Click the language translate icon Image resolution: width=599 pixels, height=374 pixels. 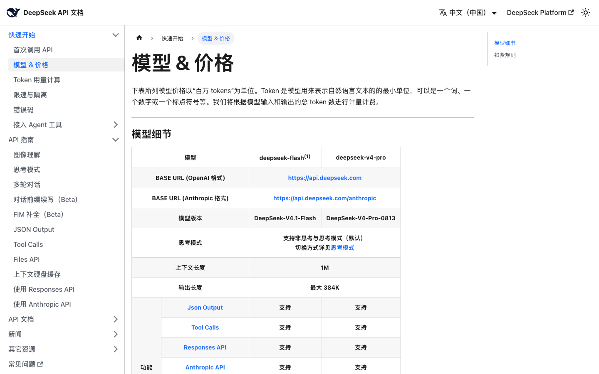[x=443, y=12]
